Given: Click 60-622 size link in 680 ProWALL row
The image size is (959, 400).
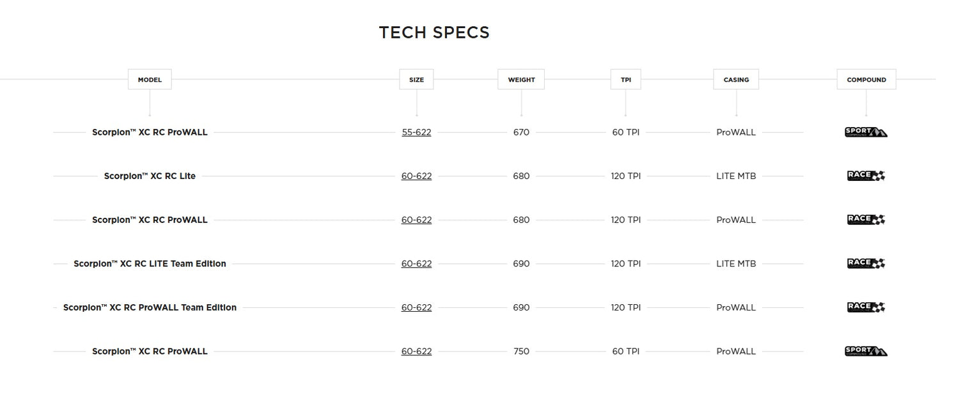Looking at the screenshot, I should click(x=416, y=220).
